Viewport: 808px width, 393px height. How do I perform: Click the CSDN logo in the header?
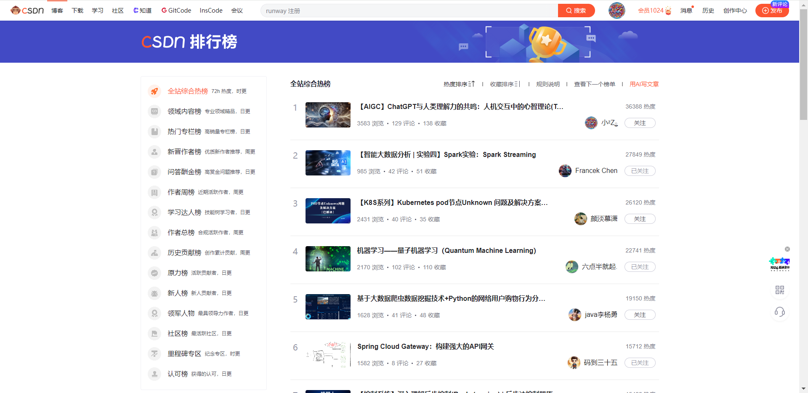27,11
